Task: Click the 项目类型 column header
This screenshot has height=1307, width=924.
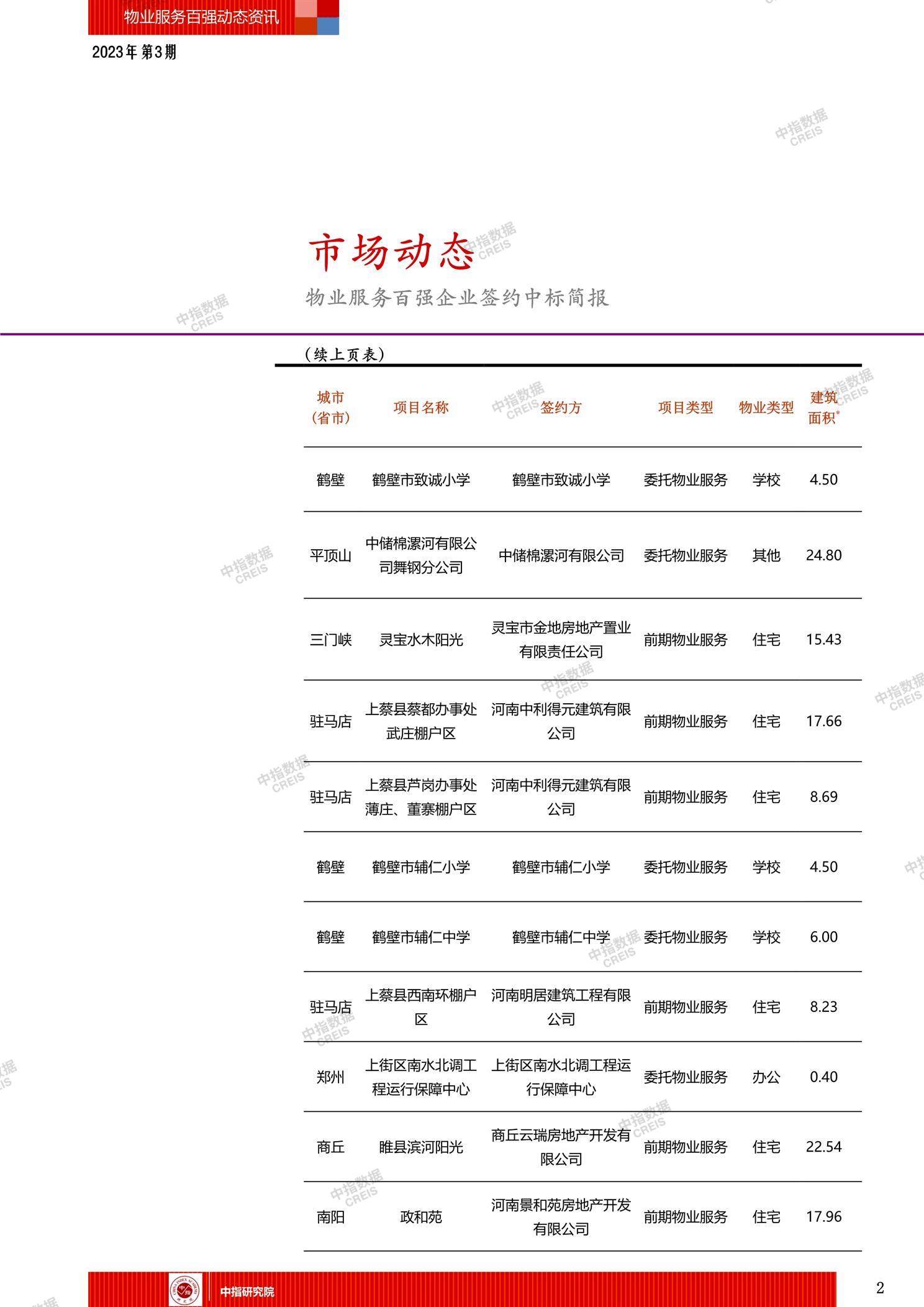Action: pos(686,408)
